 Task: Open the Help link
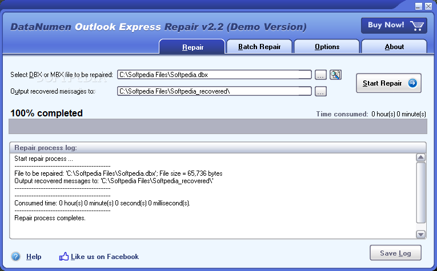pos(34,257)
